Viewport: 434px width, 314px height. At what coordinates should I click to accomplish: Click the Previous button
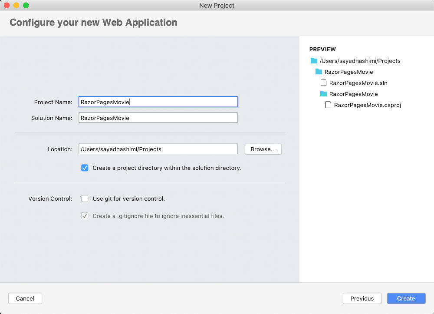tap(362, 298)
